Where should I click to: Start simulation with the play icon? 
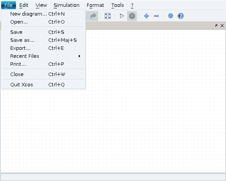click(122, 16)
